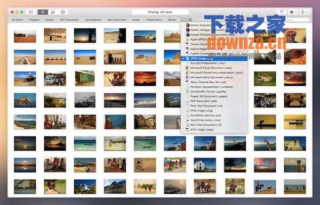
Task: Choose QuickDraw picture (.pct)
Action: (x=214, y=116)
